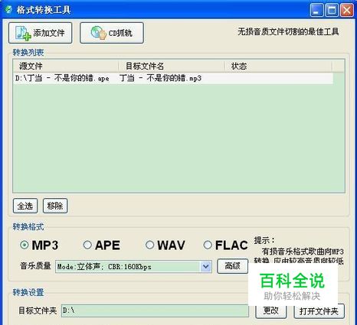The image size is (357, 325).
Task: Maximize the 格式转换工具 window
Action: coord(332,10)
